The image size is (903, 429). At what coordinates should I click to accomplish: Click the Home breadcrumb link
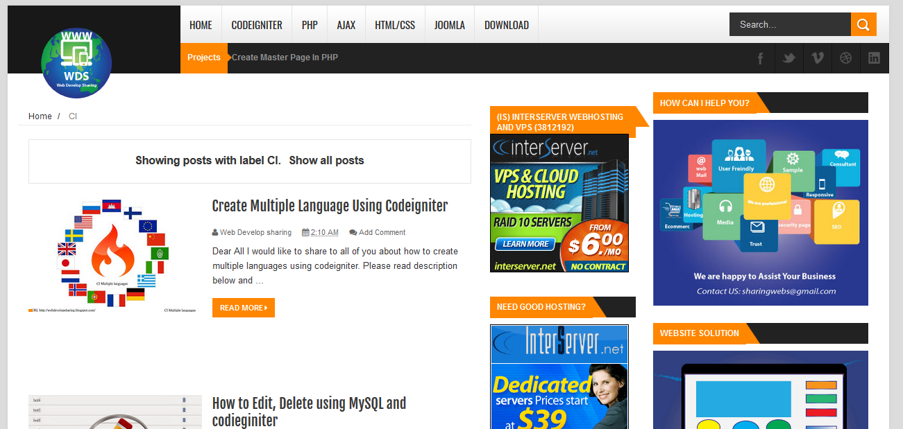pyautogui.click(x=40, y=116)
